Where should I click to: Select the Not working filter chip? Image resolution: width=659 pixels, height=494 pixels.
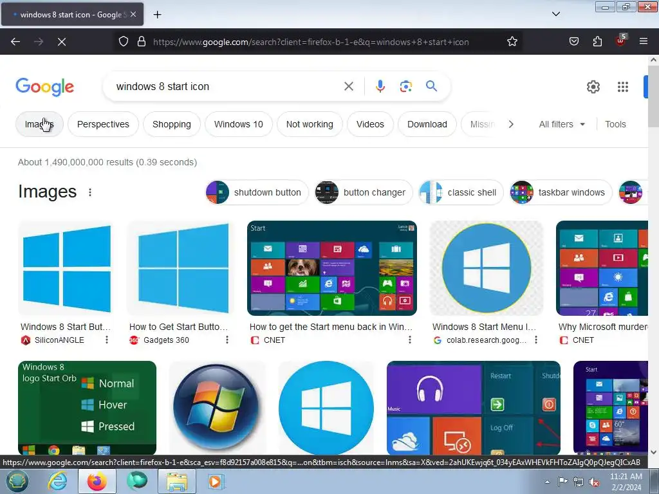pos(310,124)
